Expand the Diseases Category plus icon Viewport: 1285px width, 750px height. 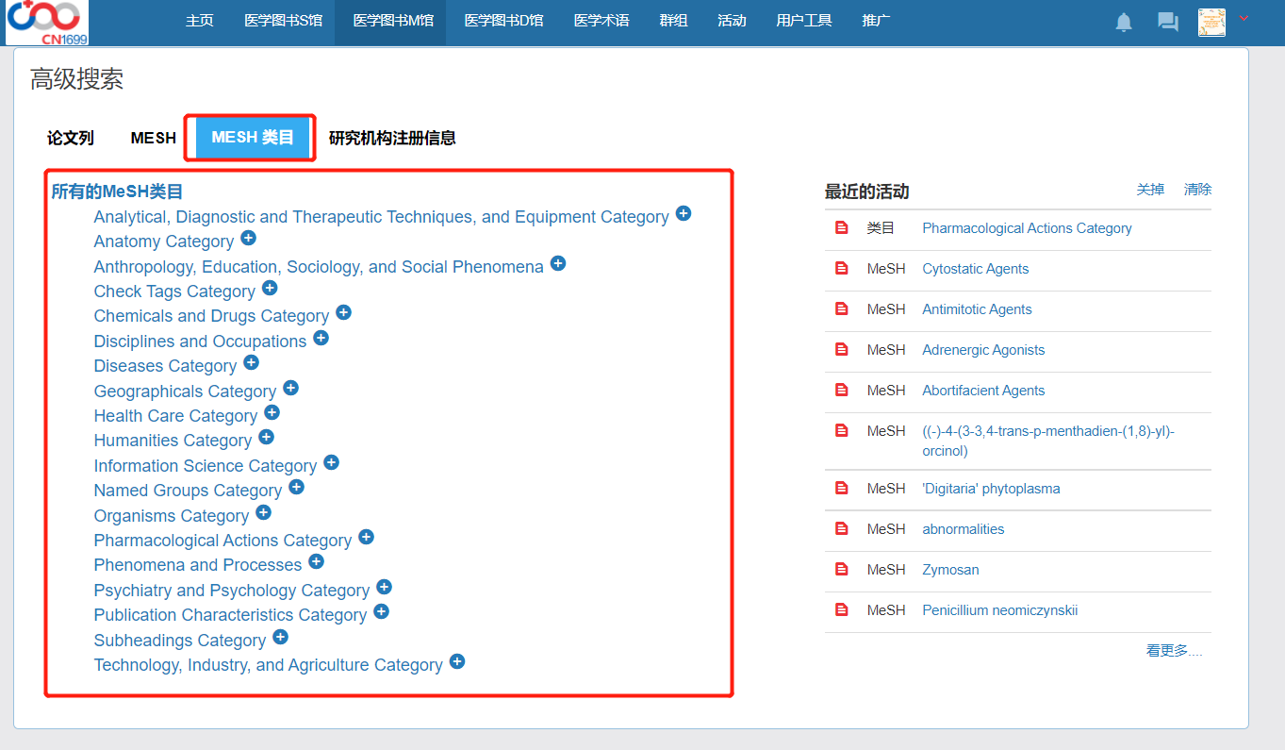(251, 363)
